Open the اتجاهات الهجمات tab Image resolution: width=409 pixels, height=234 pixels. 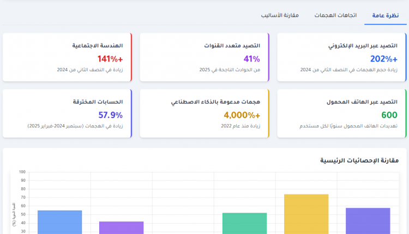coord(335,15)
